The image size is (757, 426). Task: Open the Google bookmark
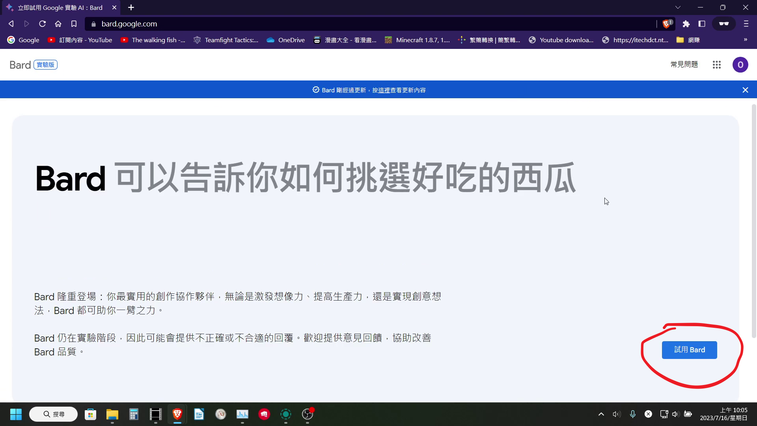click(23, 40)
